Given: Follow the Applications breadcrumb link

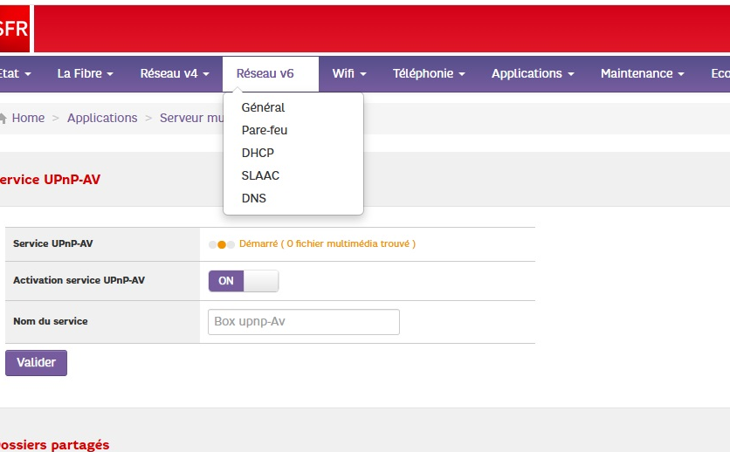Looking at the screenshot, I should [x=102, y=118].
